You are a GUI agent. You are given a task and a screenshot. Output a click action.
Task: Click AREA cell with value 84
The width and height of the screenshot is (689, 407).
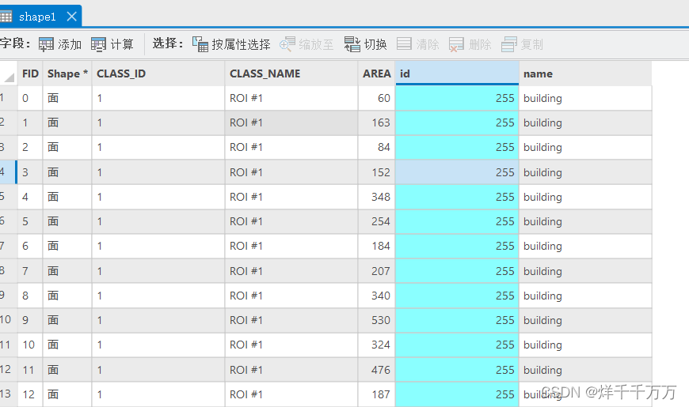tap(377, 147)
